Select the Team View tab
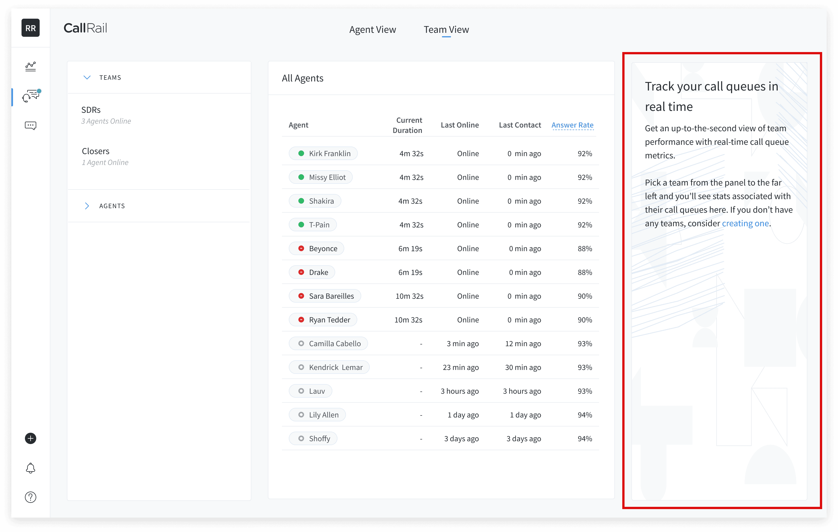The height and width of the screenshot is (532, 838). click(446, 29)
